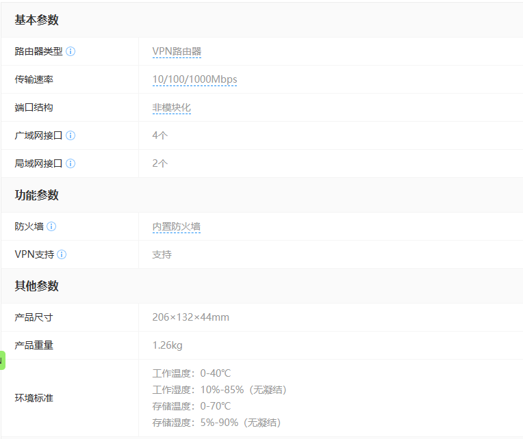Open the 内置防火墙 link

pos(177,227)
